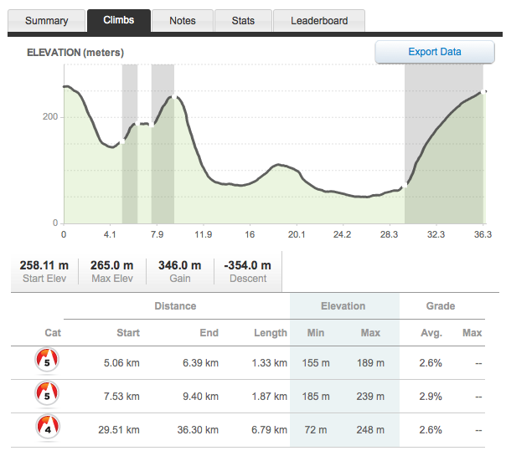506x456 pixels.
Task: Select the Climbs tab
Action: coord(119,20)
